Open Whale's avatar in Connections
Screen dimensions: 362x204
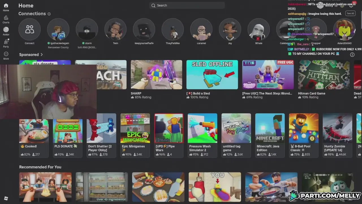pos(258,29)
